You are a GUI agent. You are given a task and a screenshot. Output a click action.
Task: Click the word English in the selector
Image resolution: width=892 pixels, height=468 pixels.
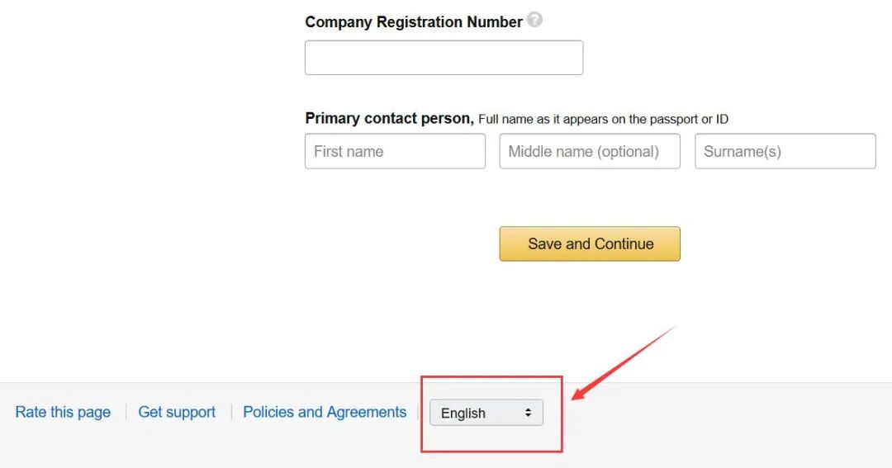(463, 414)
